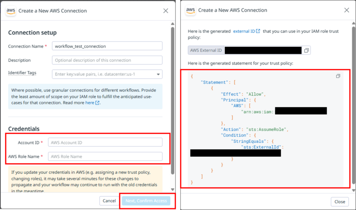The height and width of the screenshot is (210, 356).
Task: Focus the Connection Name field
Action: [x=107, y=46]
